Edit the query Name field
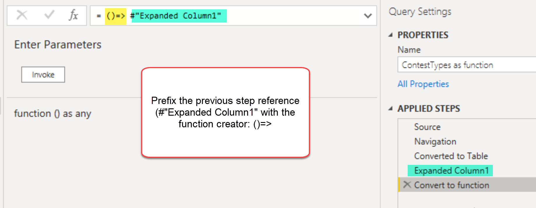 467,65
